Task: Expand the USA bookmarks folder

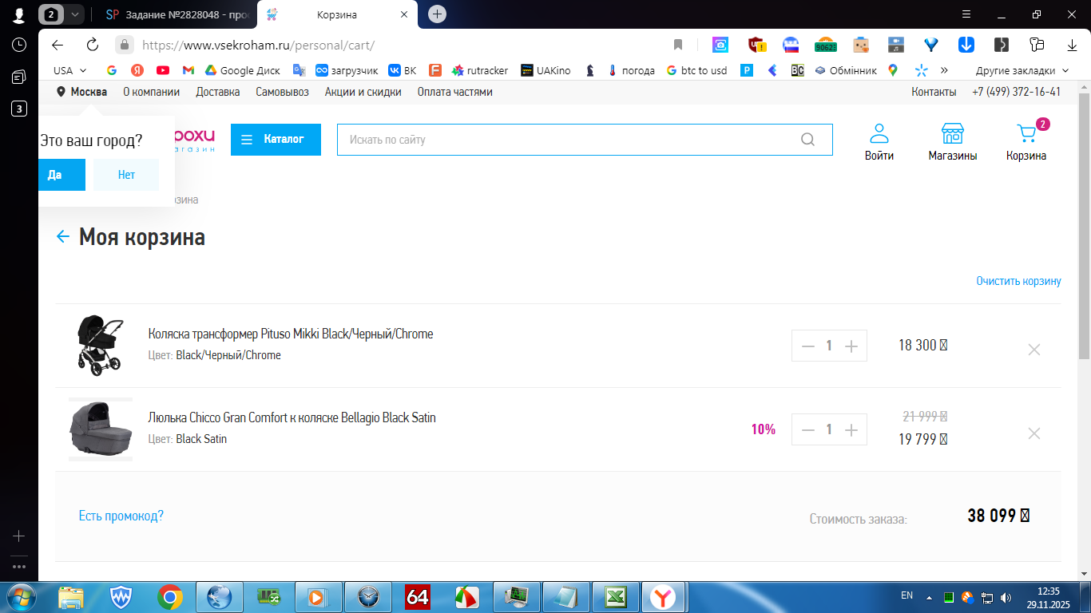Action: (x=70, y=70)
